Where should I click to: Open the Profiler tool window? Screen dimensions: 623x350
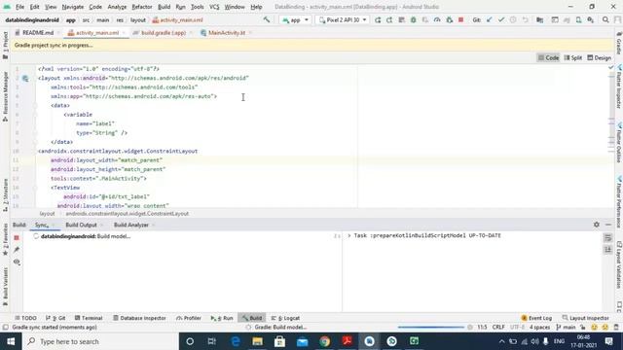click(x=189, y=318)
